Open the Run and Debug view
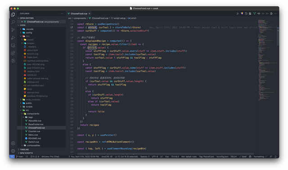The width and height of the screenshot is (288, 170). tap(13, 38)
